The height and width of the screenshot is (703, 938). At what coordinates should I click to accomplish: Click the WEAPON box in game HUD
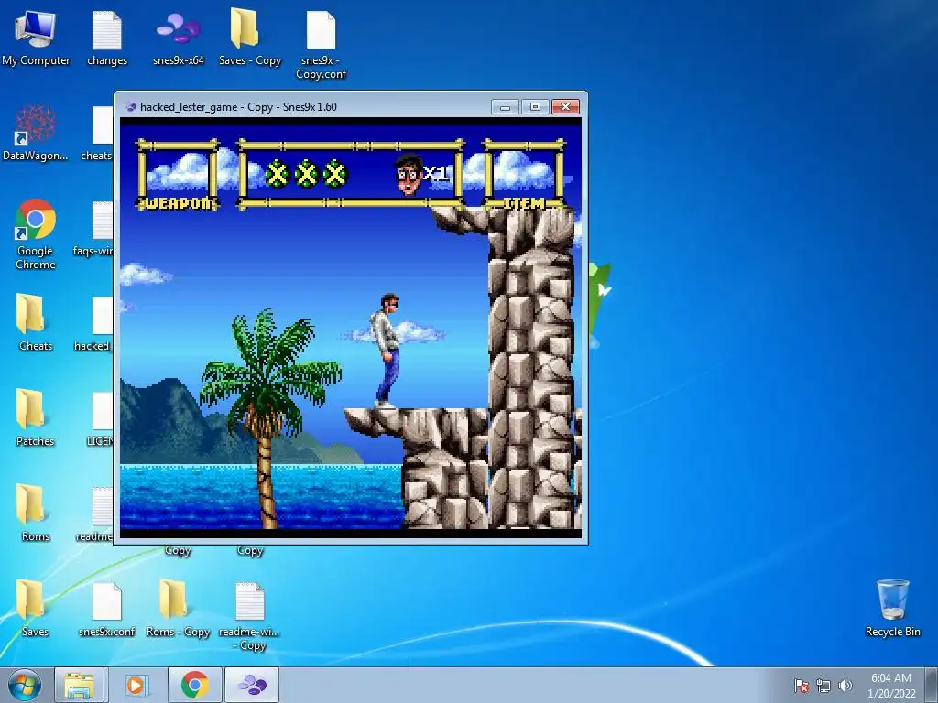178,175
